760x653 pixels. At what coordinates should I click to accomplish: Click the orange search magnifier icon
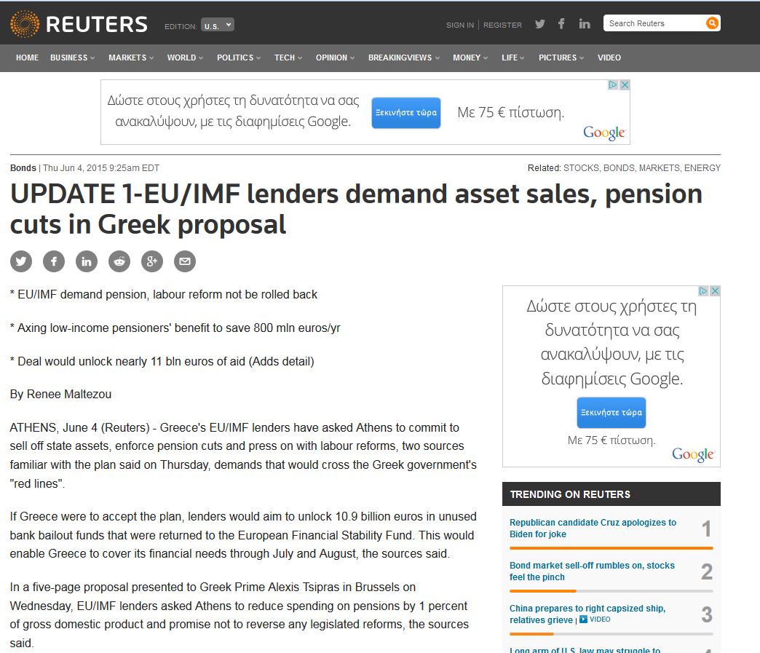point(711,23)
